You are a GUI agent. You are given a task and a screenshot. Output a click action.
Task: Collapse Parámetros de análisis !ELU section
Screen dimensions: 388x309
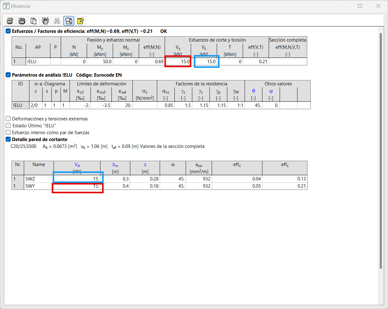click(x=8, y=75)
